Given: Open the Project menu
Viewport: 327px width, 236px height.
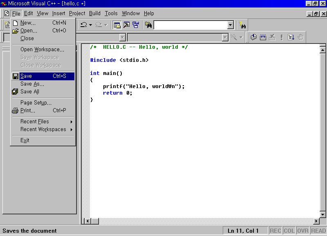Looking at the screenshot, I should coord(77,14).
